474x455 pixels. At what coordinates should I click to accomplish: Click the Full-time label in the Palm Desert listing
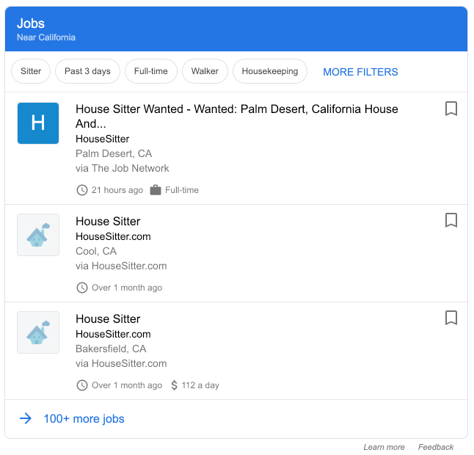(182, 190)
